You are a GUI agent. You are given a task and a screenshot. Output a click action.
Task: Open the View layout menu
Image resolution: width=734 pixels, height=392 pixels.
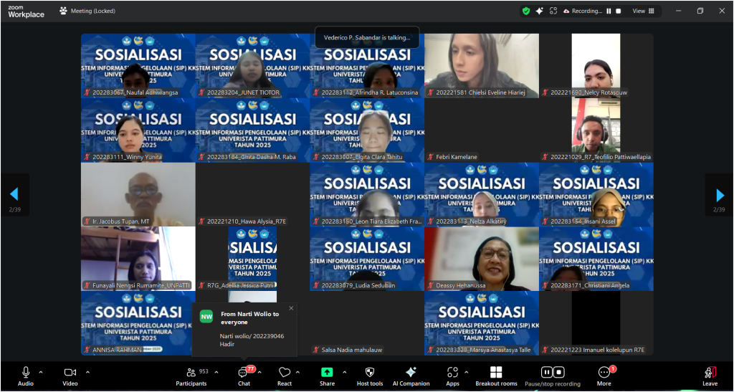pos(642,11)
